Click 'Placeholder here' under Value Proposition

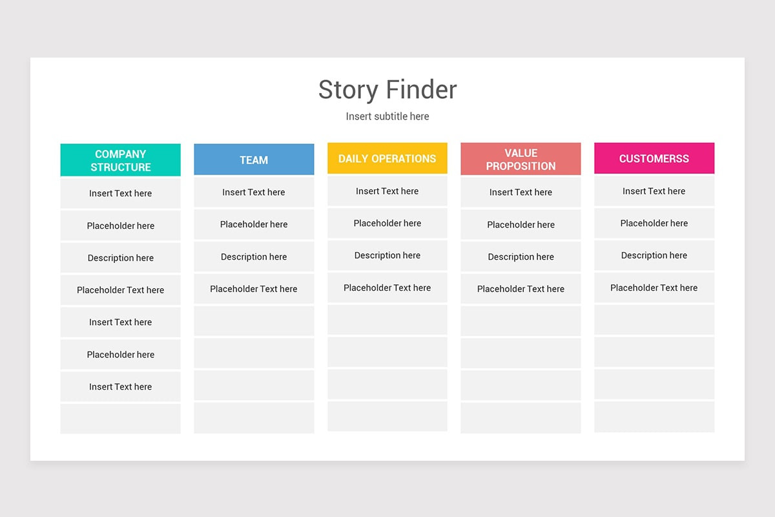521,225
